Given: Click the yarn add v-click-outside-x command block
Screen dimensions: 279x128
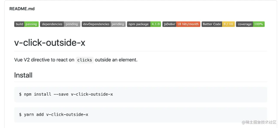Looking at the screenshot, I should 141,114.
